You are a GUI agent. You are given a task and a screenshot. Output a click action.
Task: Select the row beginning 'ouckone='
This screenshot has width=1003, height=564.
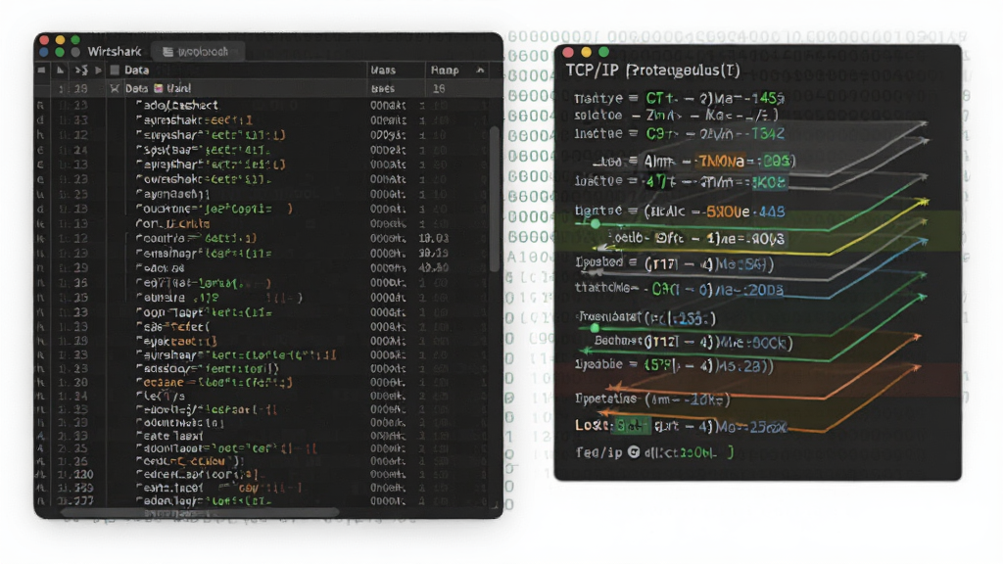pos(263,209)
